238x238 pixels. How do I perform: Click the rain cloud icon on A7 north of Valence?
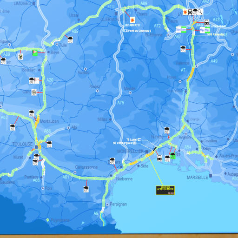pyautogui.click(x=183, y=49)
